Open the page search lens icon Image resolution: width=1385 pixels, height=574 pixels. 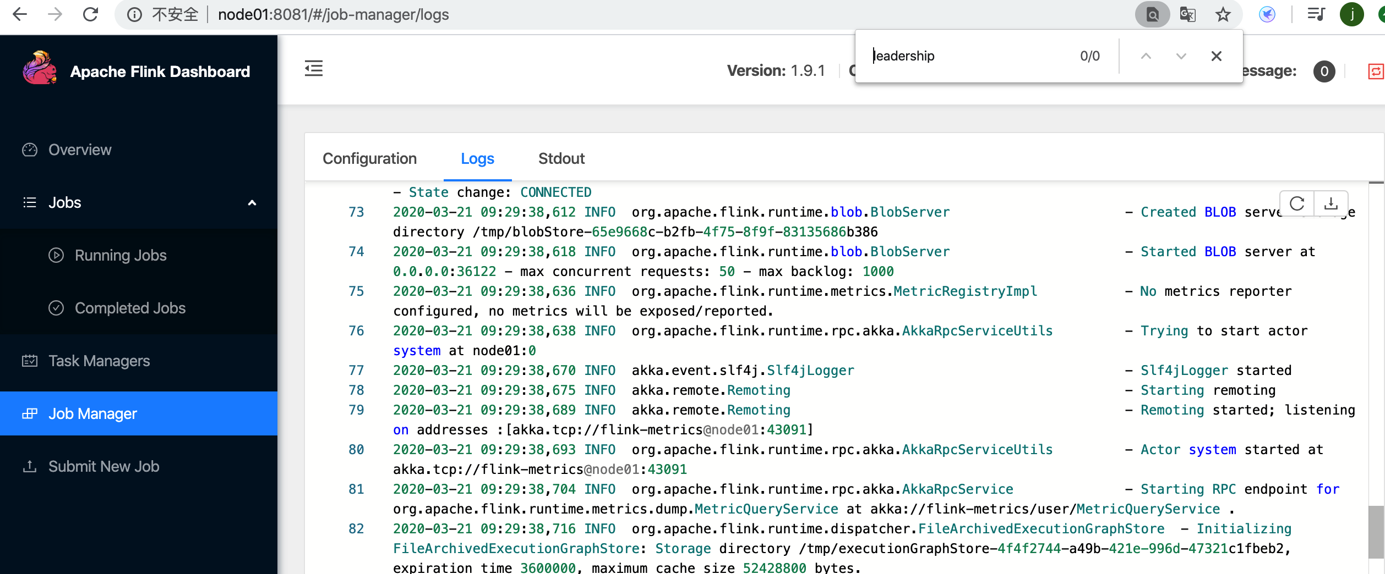coord(1152,14)
